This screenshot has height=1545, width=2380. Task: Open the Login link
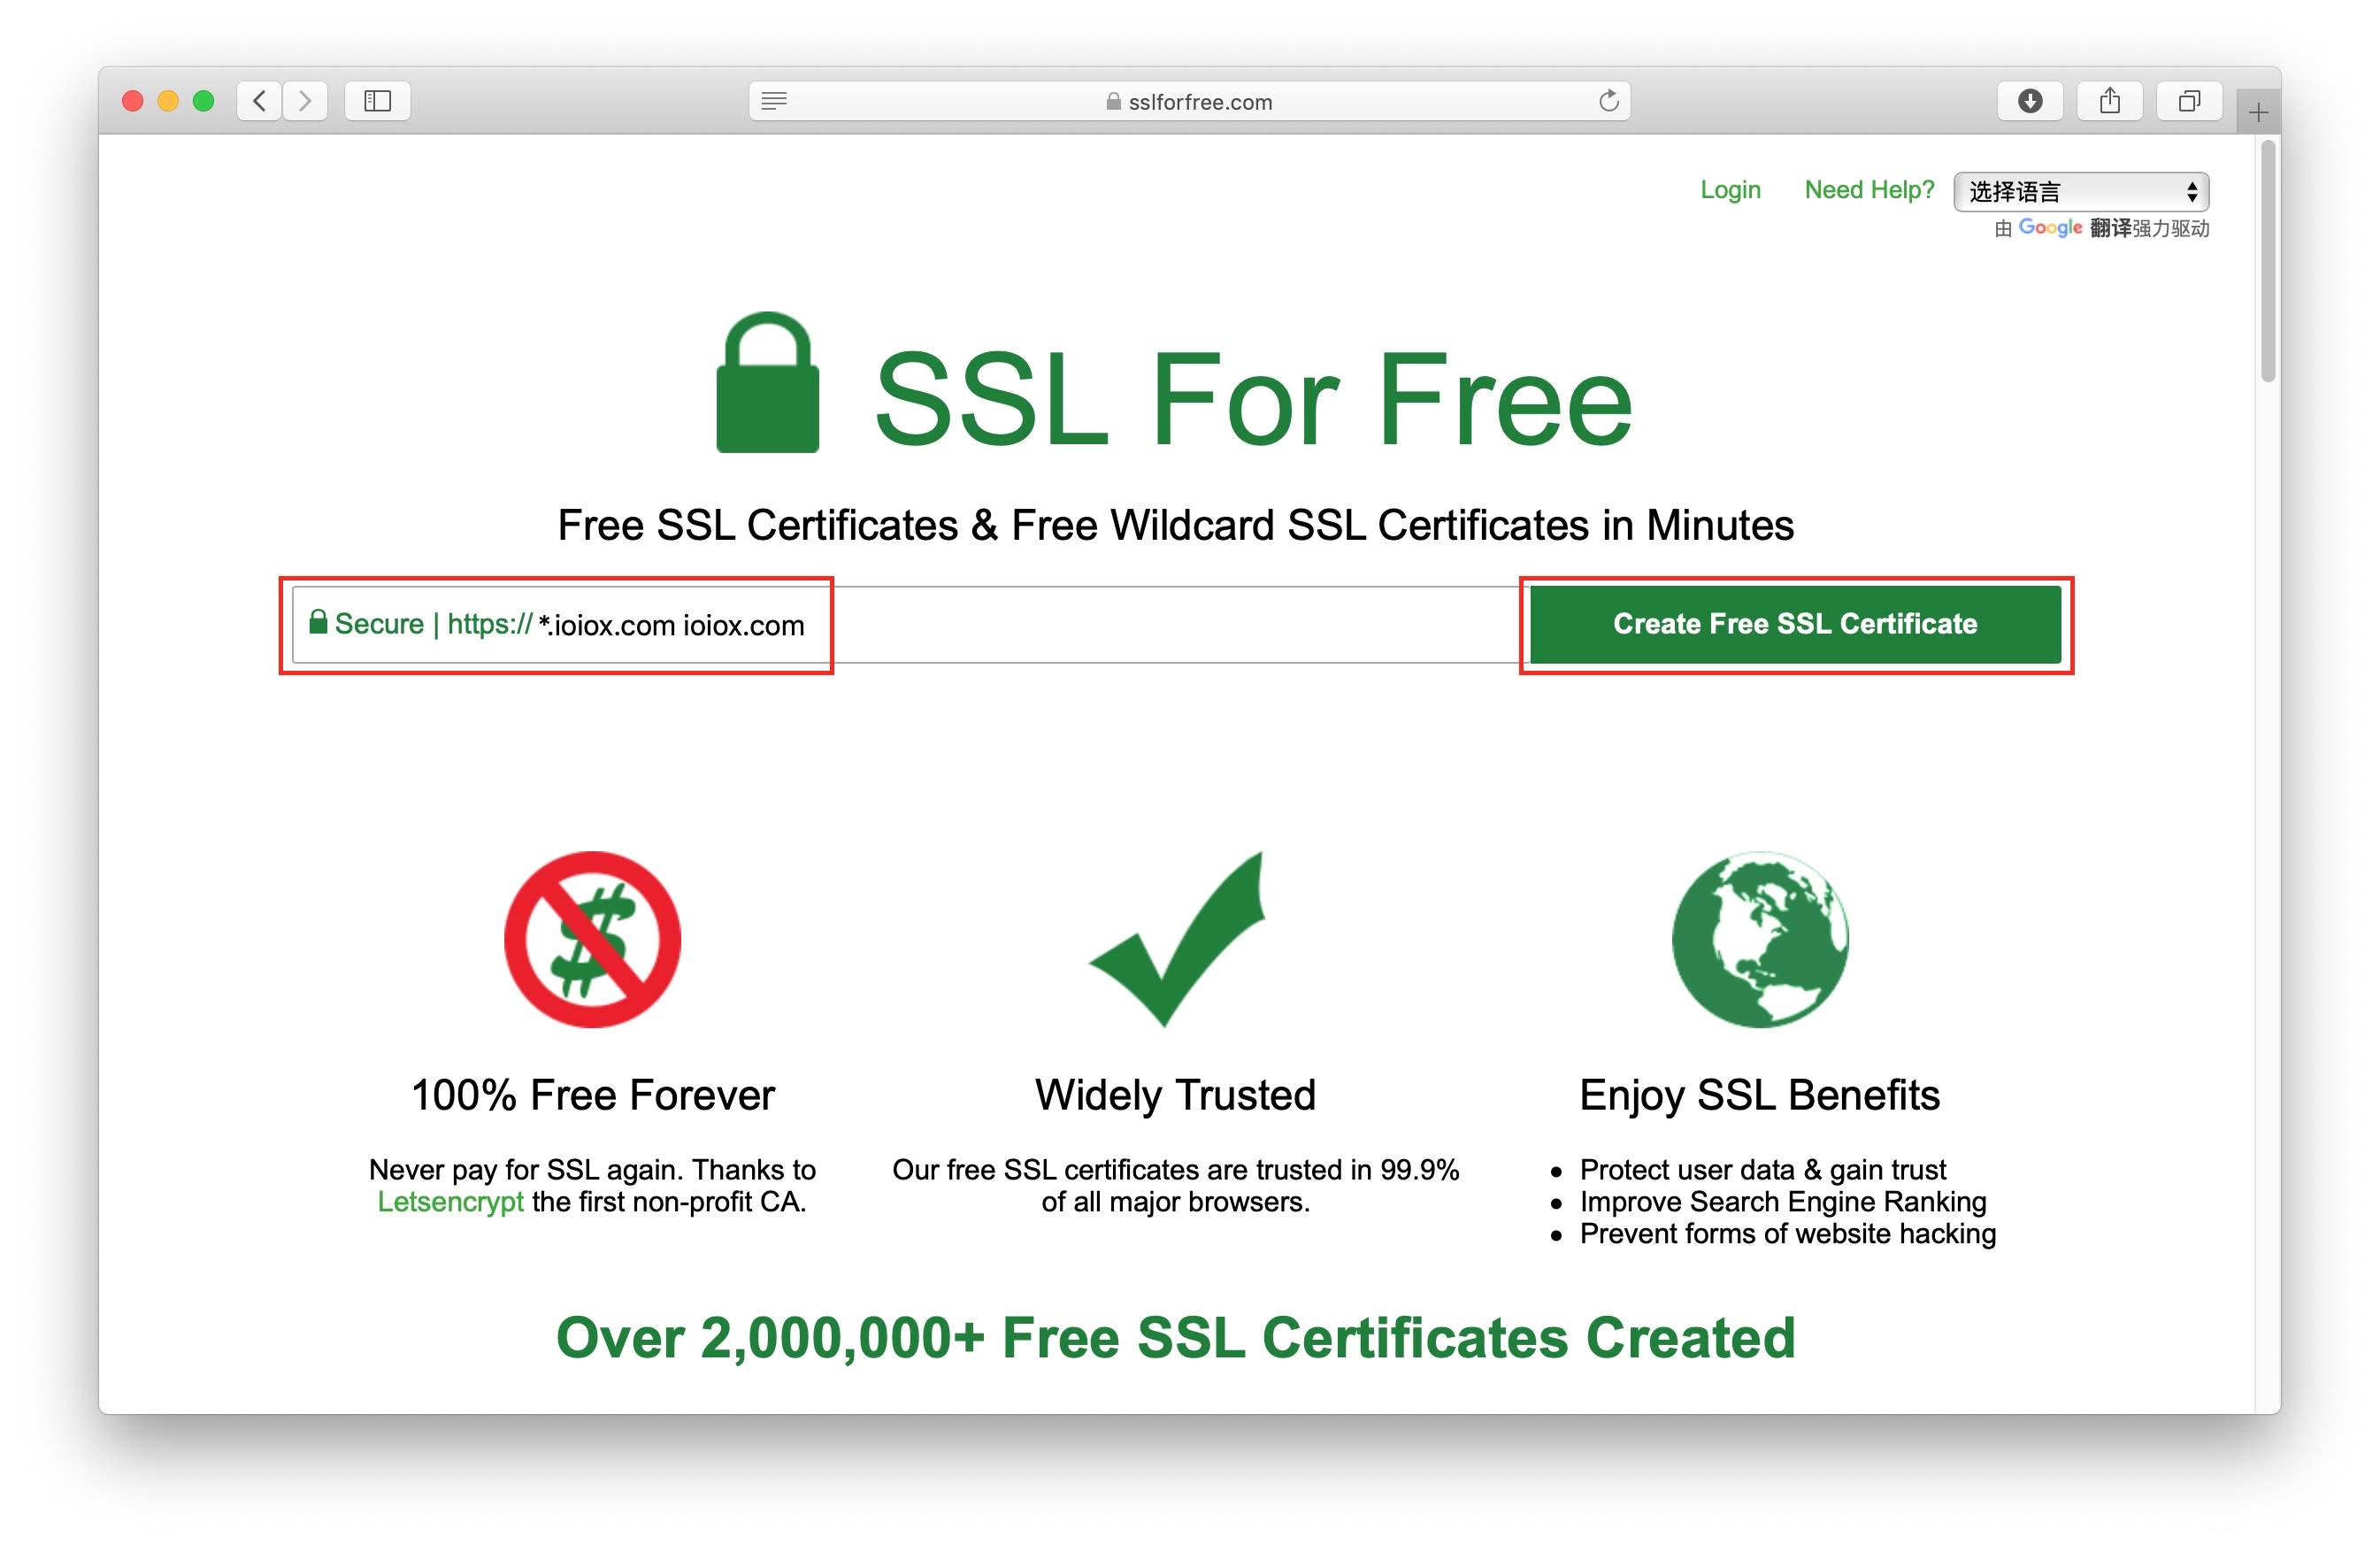(x=1730, y=190)
